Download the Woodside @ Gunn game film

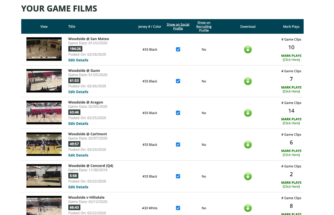(x=248, y=81)
